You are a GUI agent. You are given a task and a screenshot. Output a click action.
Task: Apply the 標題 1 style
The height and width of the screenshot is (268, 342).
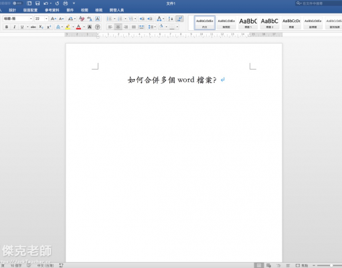(x=248, y=23)
